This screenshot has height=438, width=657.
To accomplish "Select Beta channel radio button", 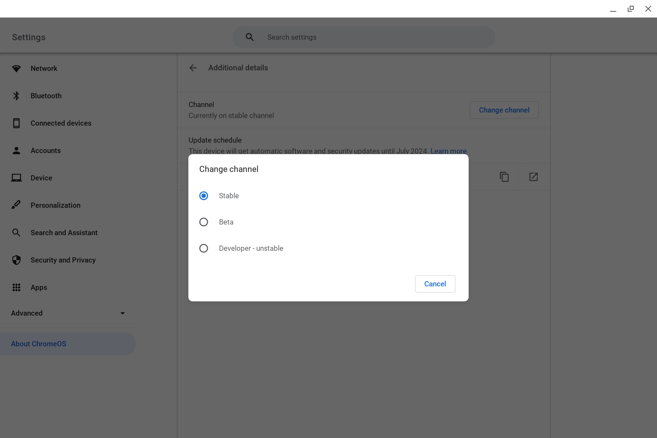I will click(204, 222).
